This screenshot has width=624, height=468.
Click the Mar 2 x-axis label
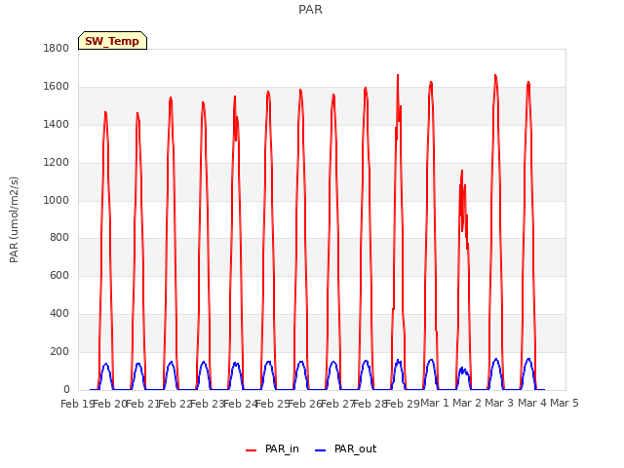(x=467, y=403)
